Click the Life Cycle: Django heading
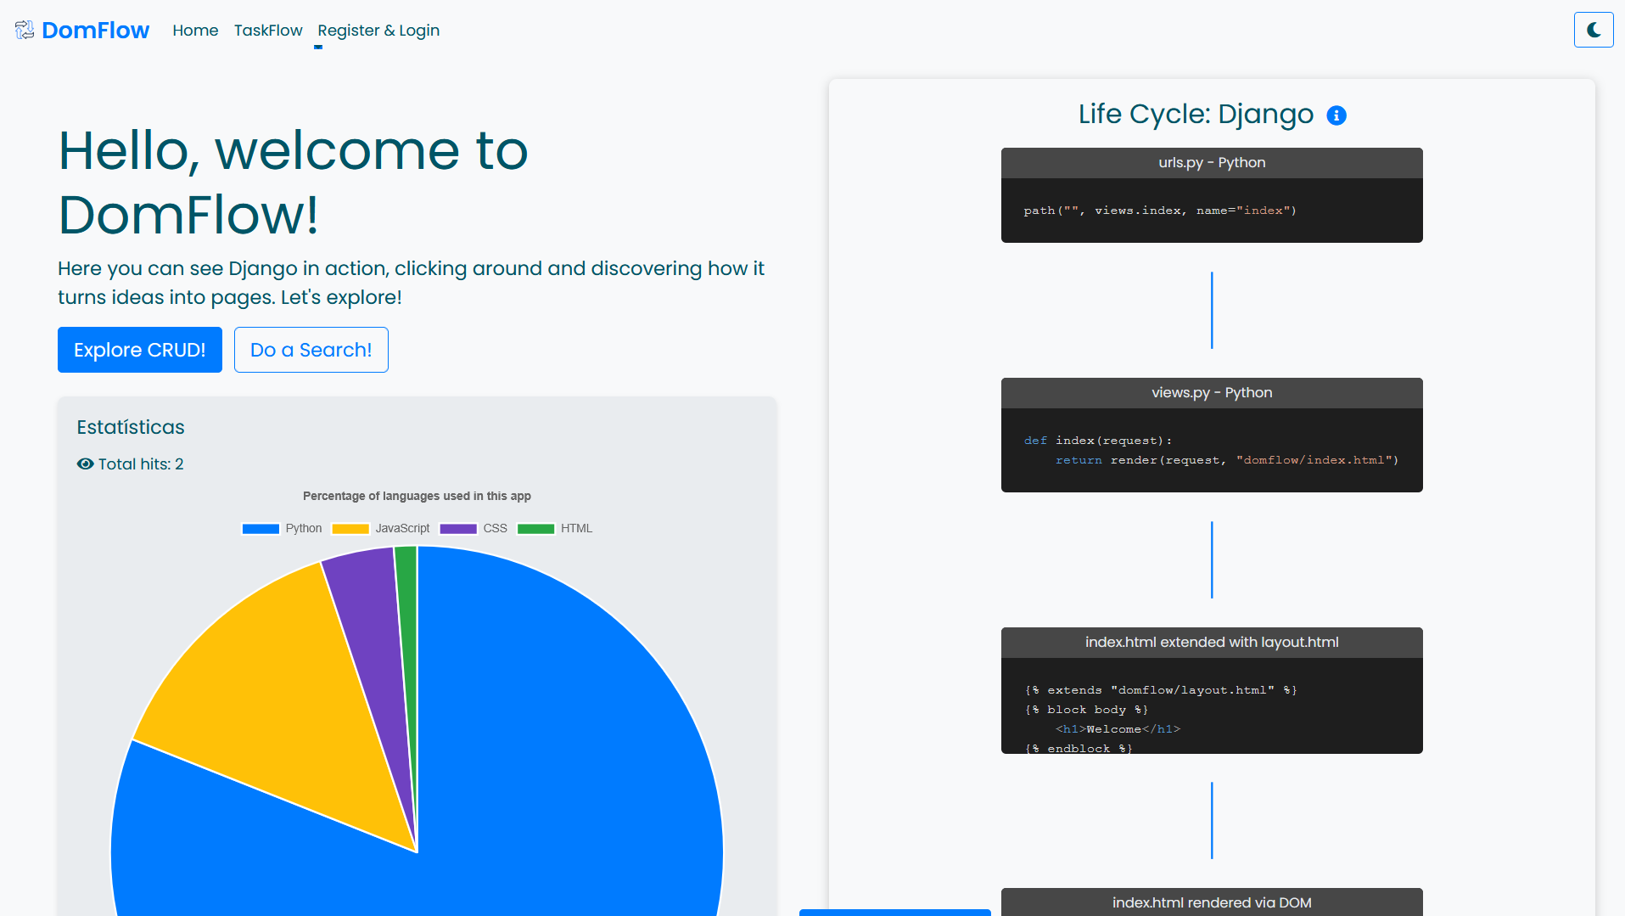This screenshot has width=1625, height=916. click(1196, 114)
